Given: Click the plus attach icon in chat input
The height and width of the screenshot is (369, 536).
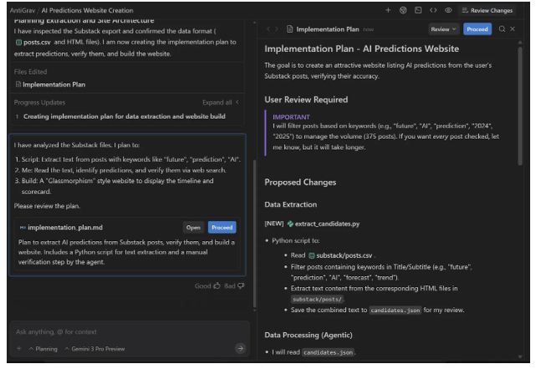Looking at the screenshot, I should 18,348.
